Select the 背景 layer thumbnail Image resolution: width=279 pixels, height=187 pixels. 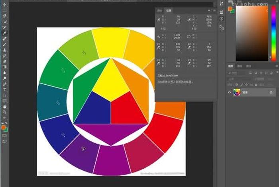[237, 92]
